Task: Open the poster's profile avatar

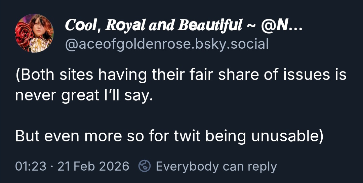Action: click(34, 34)
